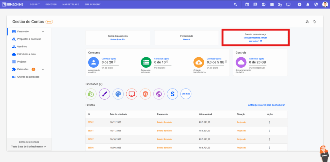Click the Assentos de usuários progress bar

point(110,65)
